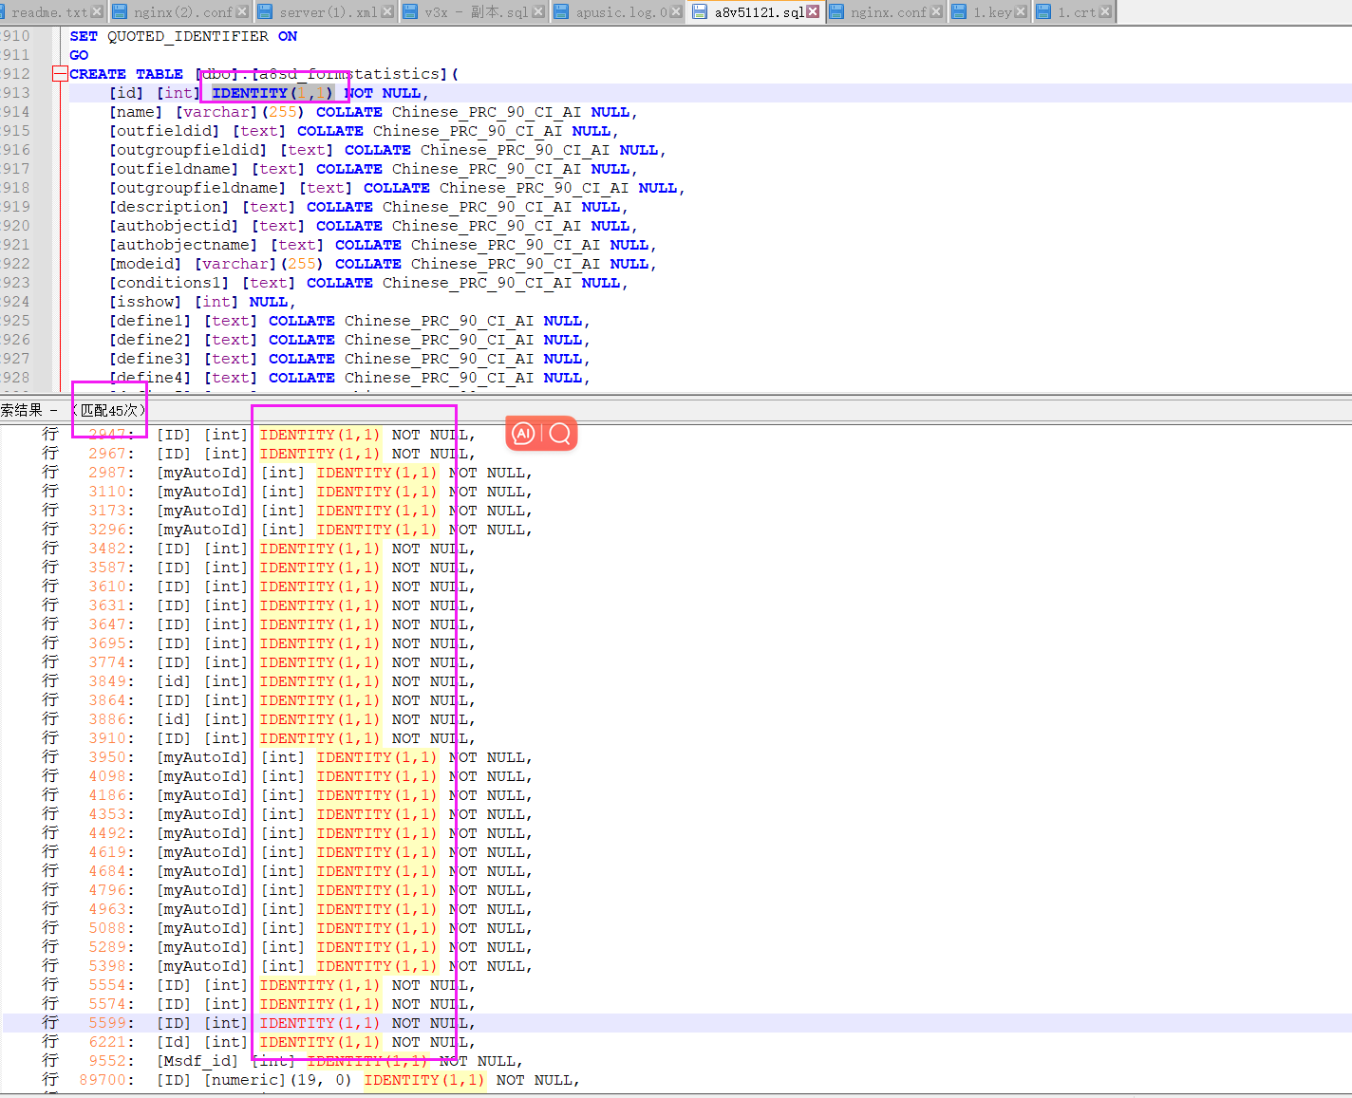Click the magnifier search icon in the floating widget
The image size is (1352, 1098).
pyautogui.click(x=560, y=434)
